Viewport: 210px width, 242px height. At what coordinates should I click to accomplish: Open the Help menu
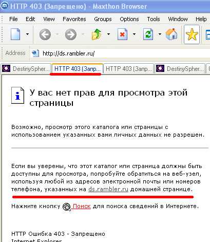click(x=201, y=19)
